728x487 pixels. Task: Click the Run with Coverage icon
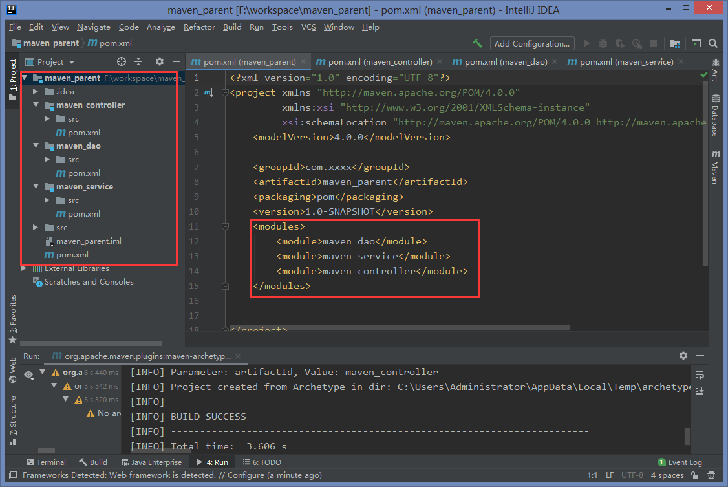point(620,43)
